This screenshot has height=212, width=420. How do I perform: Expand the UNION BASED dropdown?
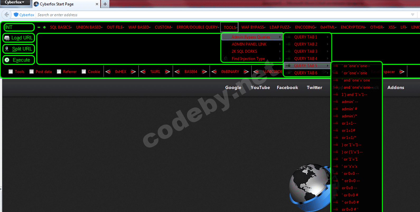89,27
